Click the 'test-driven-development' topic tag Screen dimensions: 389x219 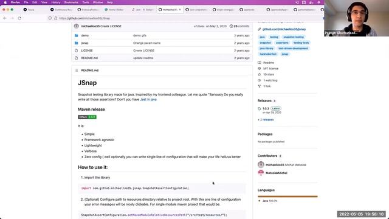coord(293,49)
